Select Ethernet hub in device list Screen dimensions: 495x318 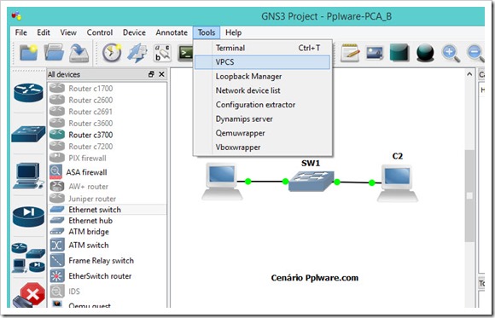[107, 221]
